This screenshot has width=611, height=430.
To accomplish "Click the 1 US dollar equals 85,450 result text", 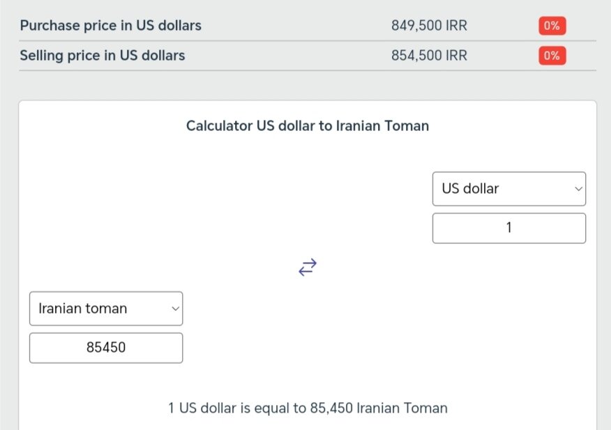I will (308, 408).
